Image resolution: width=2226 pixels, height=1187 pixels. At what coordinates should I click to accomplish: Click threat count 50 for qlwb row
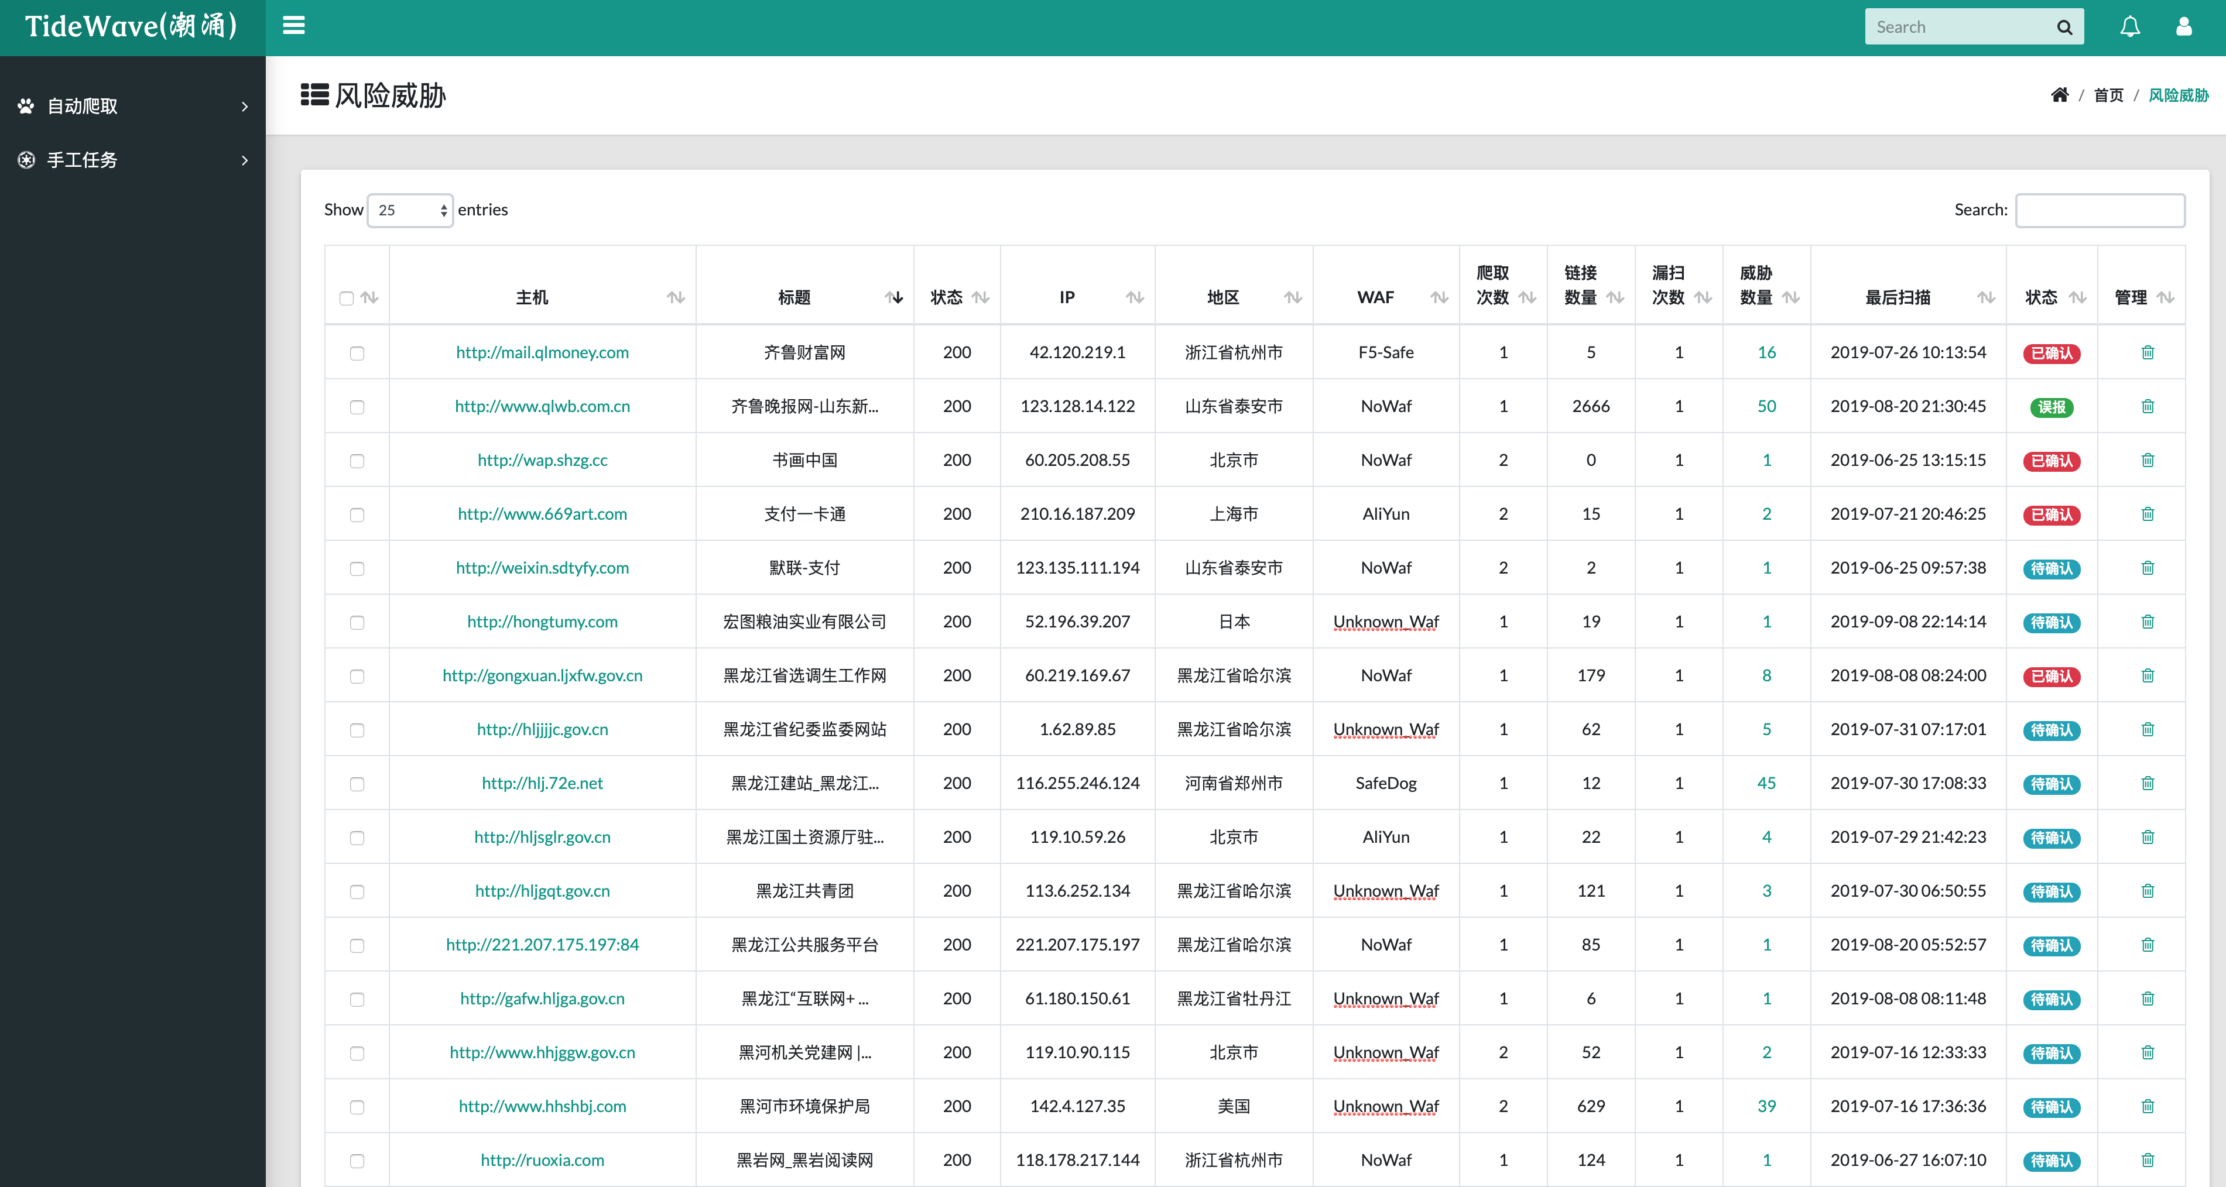click(1766, 406)
